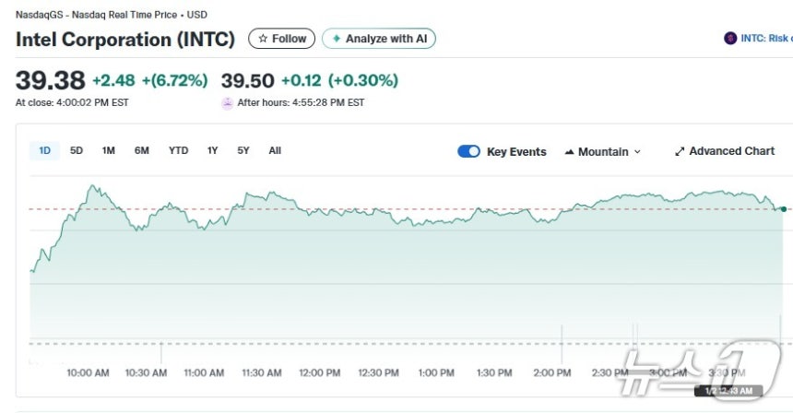Show the 1M chart range
The image size is (793, 413).
click(109, 150)
